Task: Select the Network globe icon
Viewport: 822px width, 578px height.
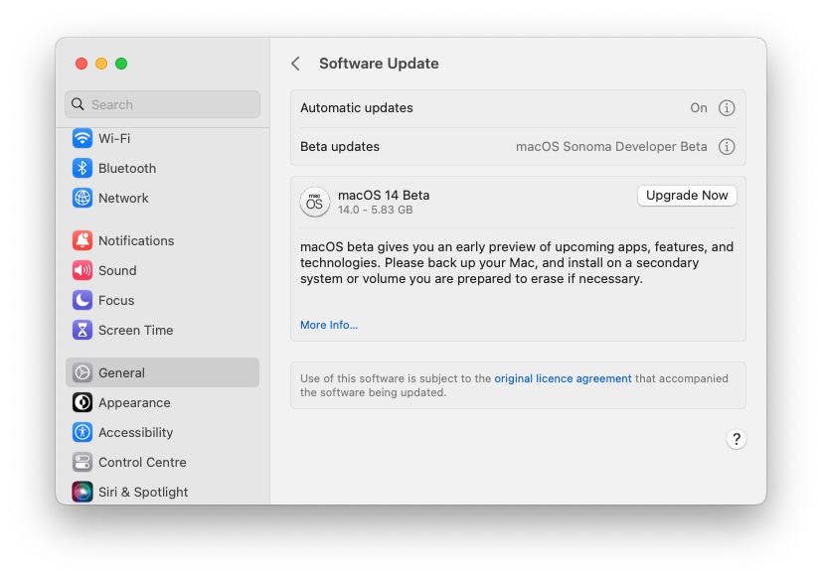Action: coord(82,199)
